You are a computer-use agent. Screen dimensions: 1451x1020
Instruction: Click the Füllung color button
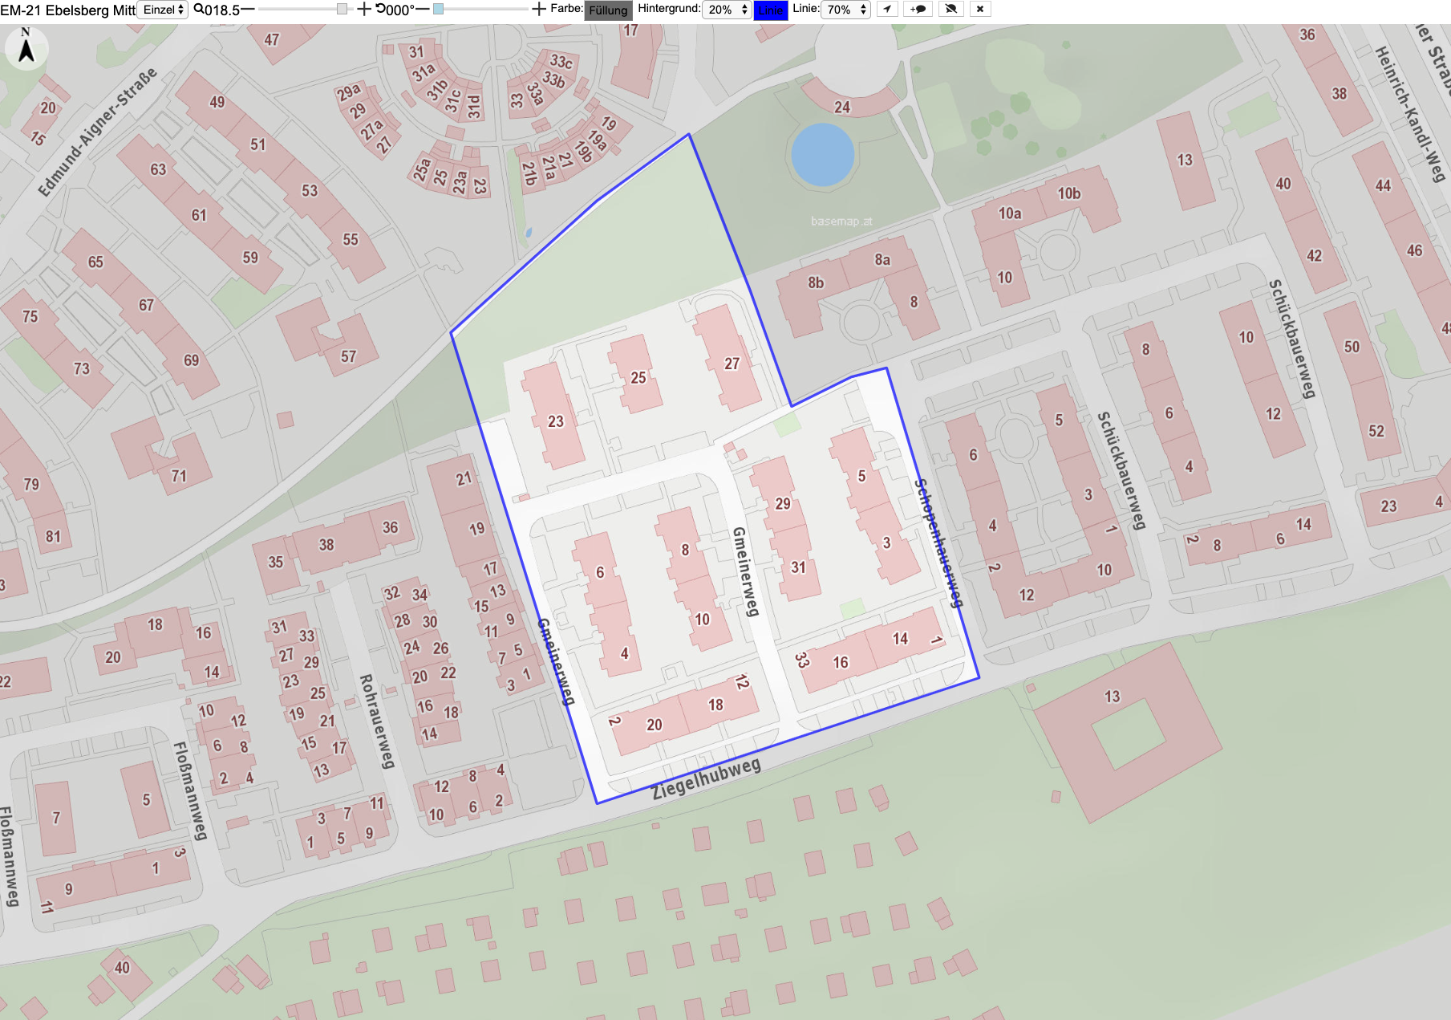pos(608,10)
